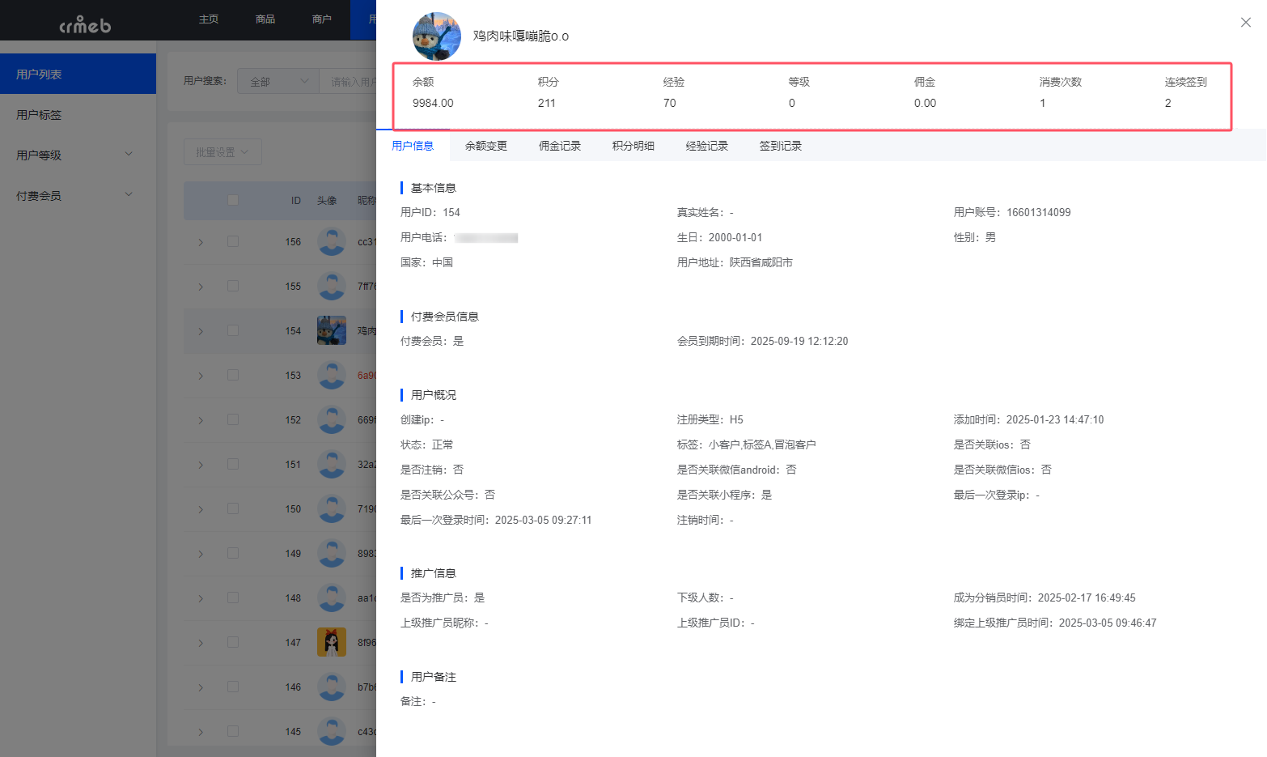View the 签到记录 tab
The image size is (1267, 757).
click(780, 145)
